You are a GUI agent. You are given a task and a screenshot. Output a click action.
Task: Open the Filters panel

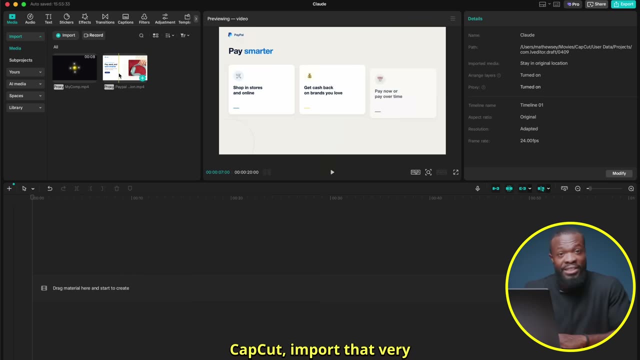click(144, 19)
